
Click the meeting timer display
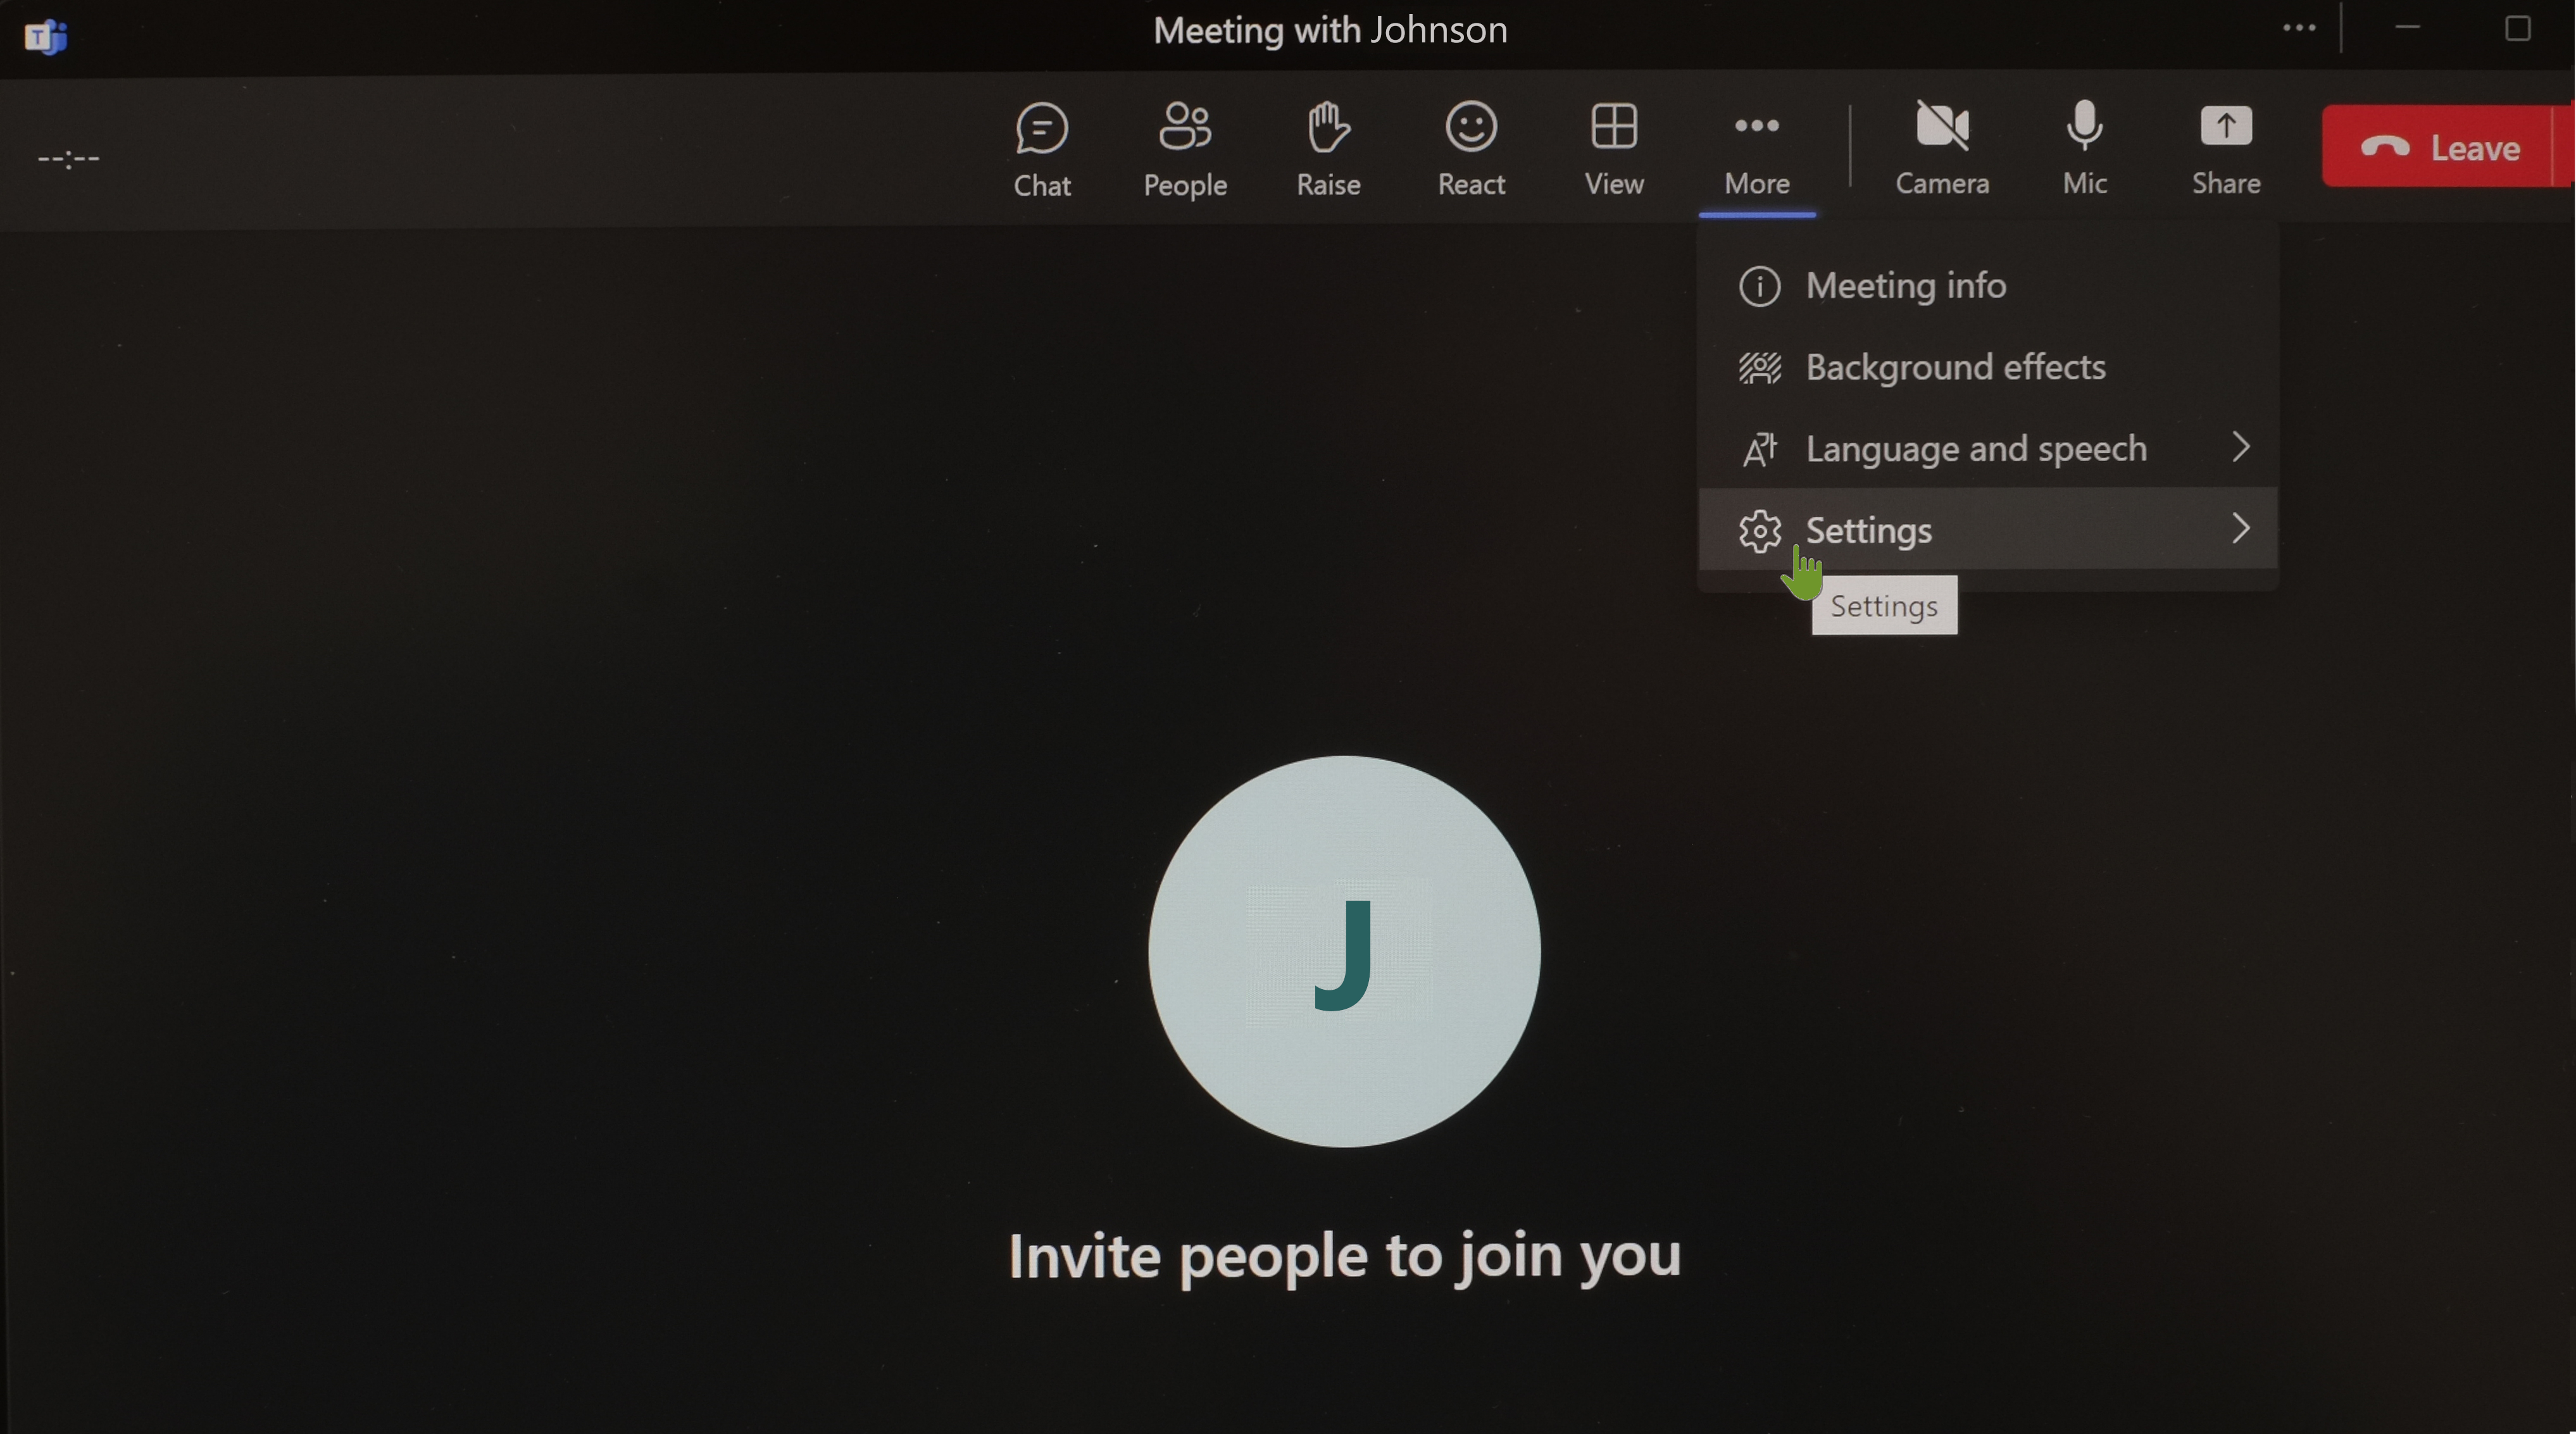tap(68, 158)
